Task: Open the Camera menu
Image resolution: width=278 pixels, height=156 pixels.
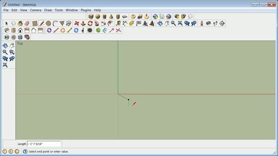Action: (36, 10)
